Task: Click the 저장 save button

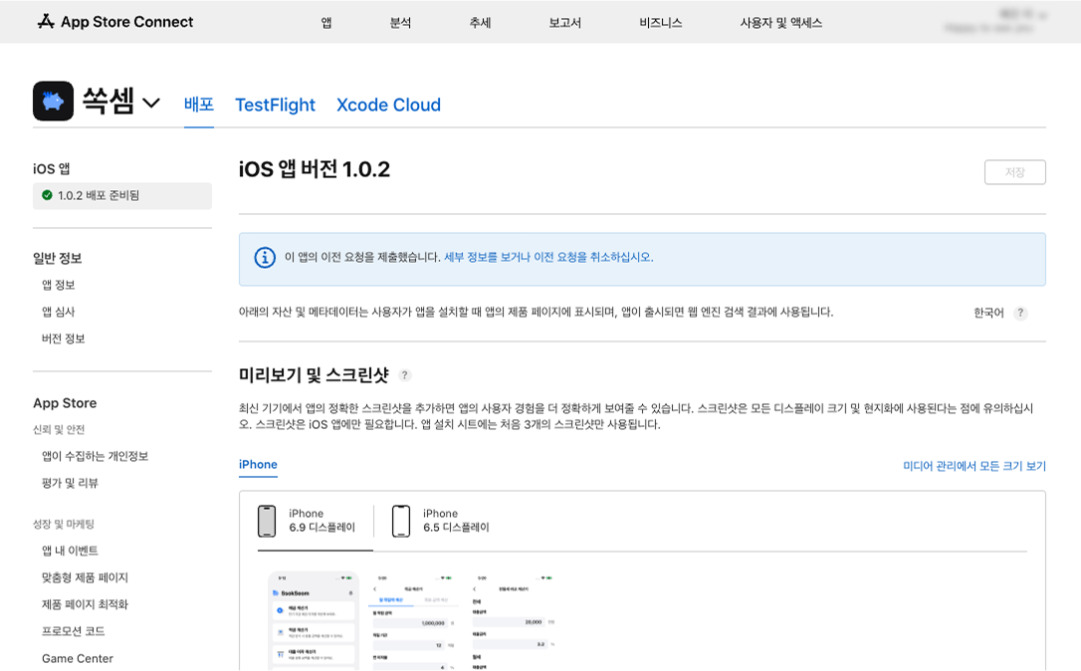Action: coord(1015,172)
